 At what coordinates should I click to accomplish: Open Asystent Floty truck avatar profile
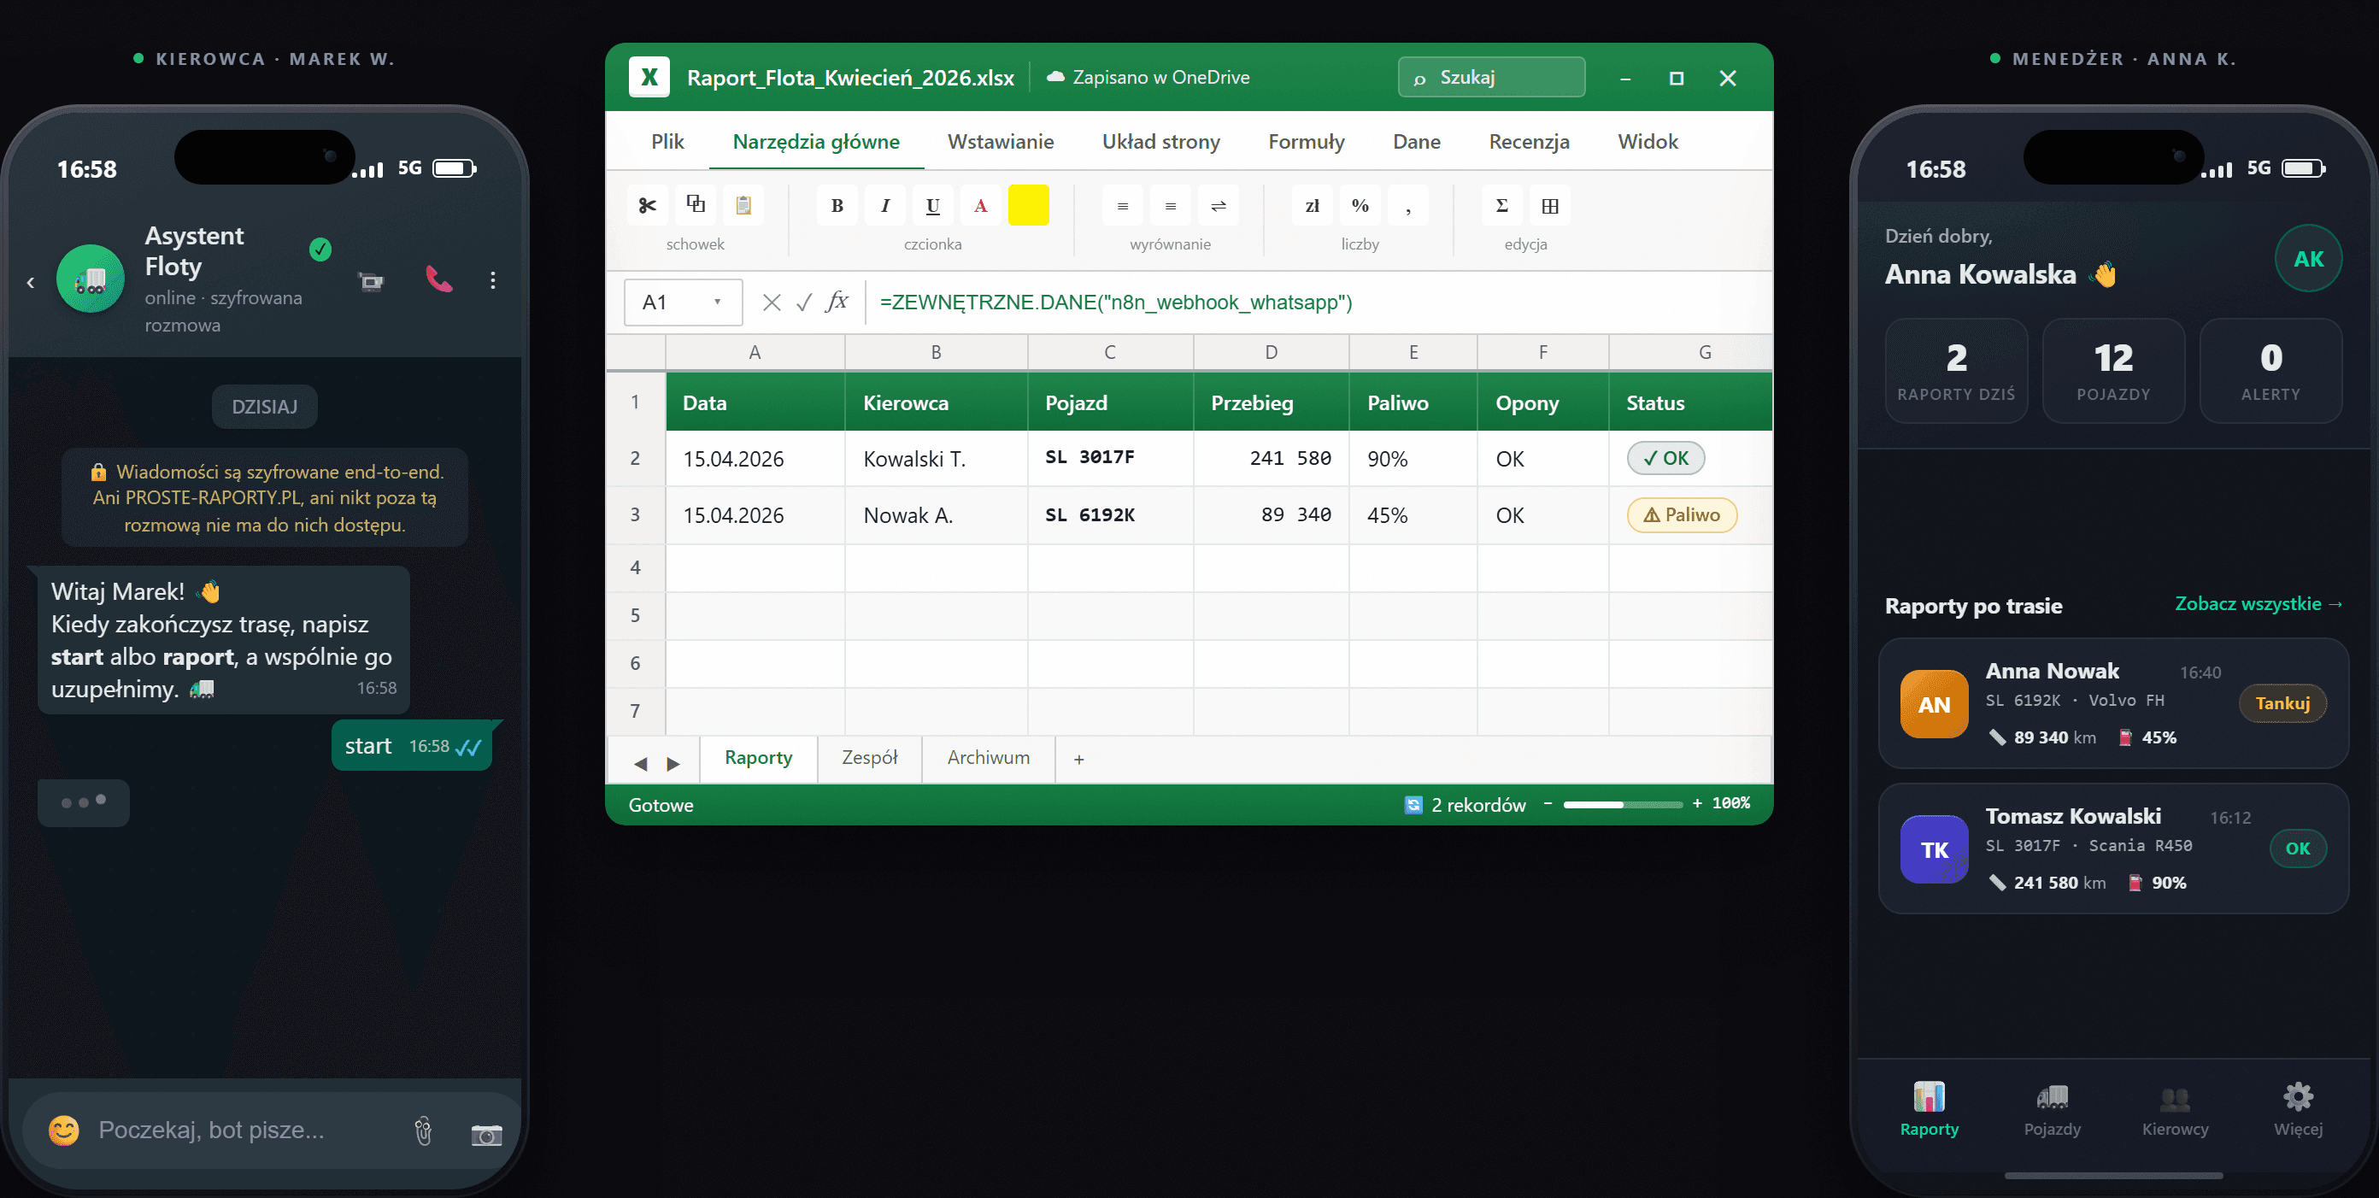pyautogui.click(x=90, y=279)
